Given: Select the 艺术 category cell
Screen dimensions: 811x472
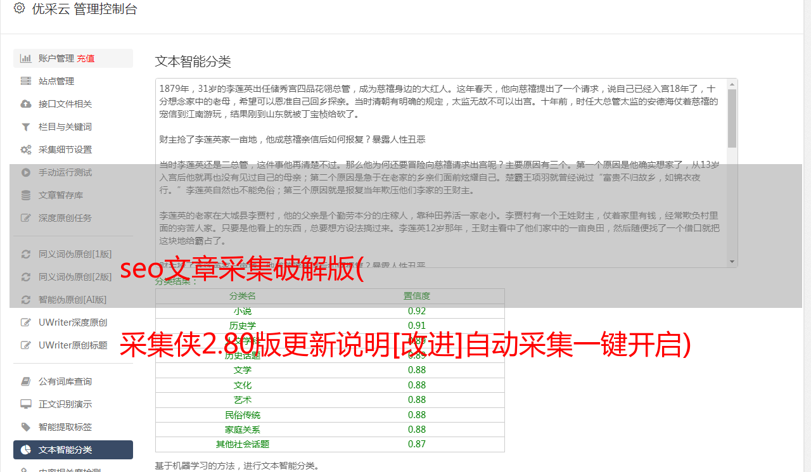Looking at the screenshot, I should pyautogui.click(x=243, y=400).
